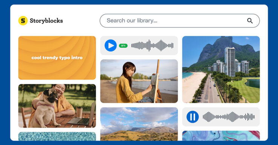Image resolution: width=278 pixels, height=145 pixels.
Task: Click the magnifying glass search icon
Action: [x=250, y=21]
